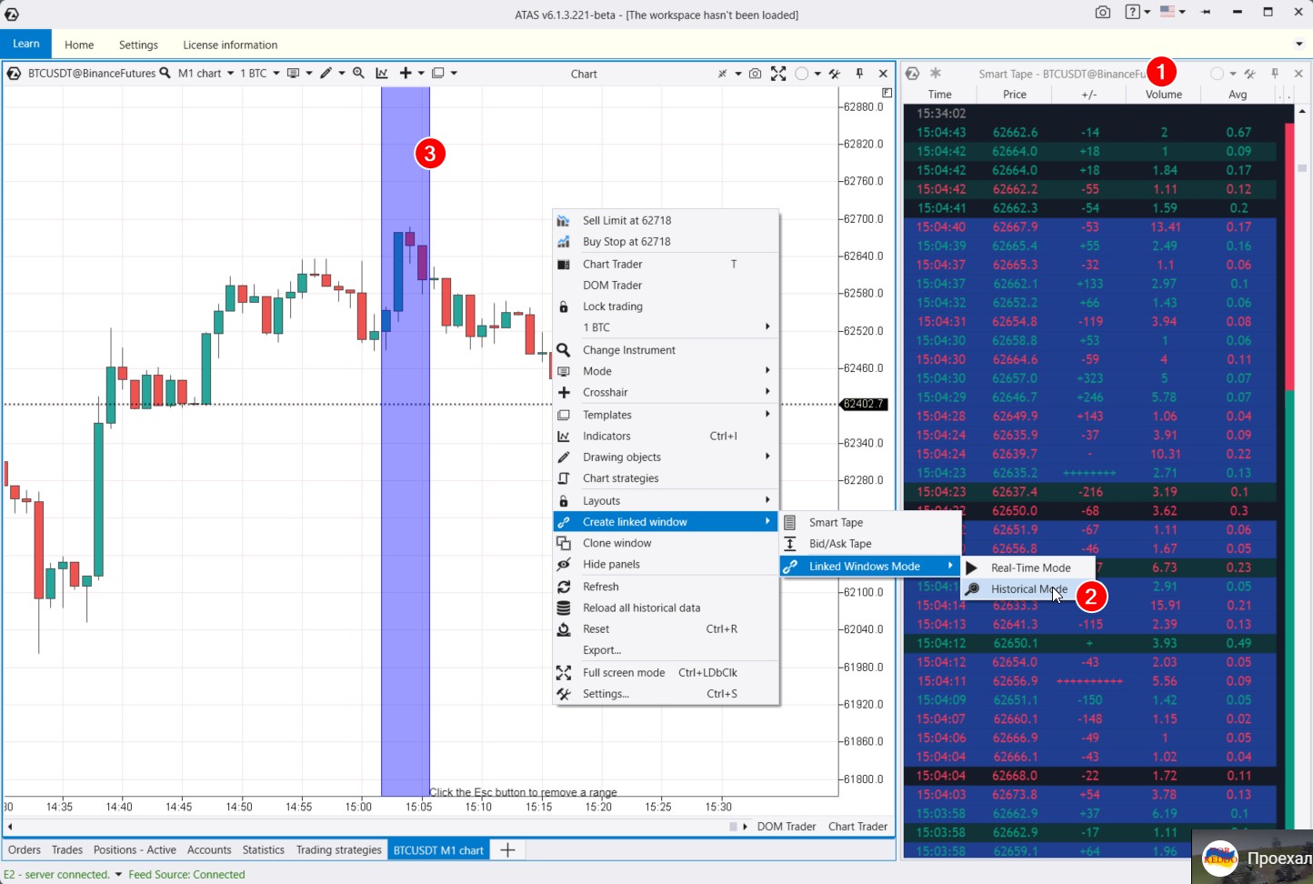Click the blue highlighted range on chart
Screen dimensions: 1313x884
click(405, 546)
